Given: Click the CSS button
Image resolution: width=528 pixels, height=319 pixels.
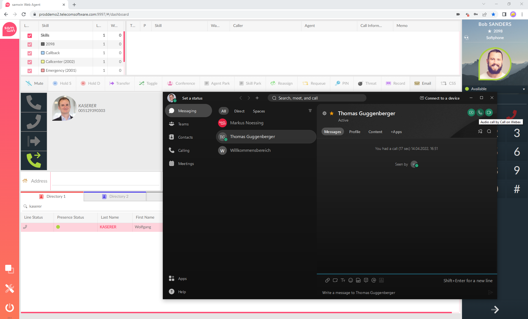Looking at the screenshot, I should click(x=448, y=83).
